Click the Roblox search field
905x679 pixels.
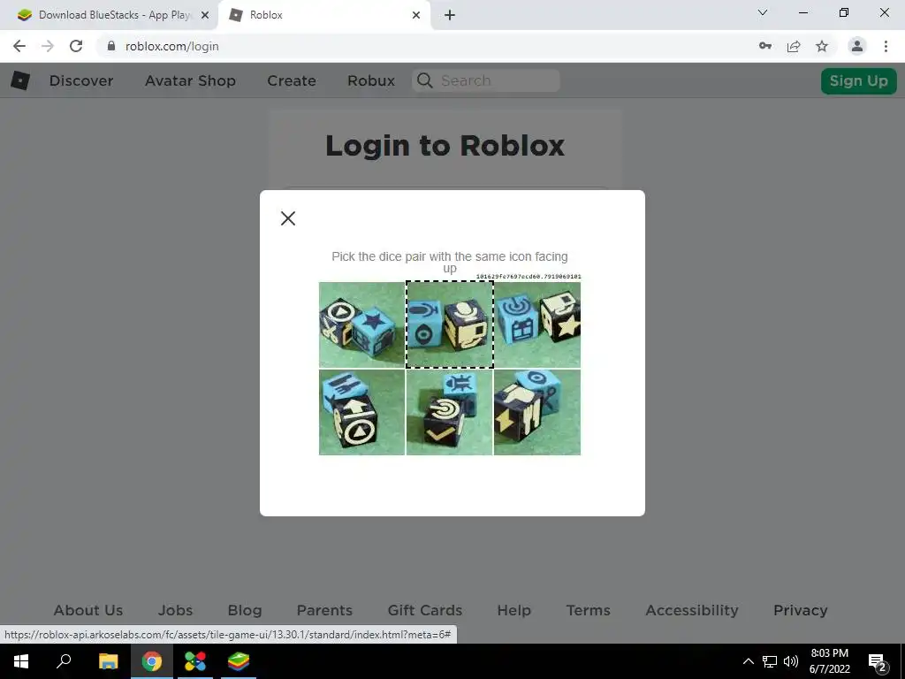(486, 80)
